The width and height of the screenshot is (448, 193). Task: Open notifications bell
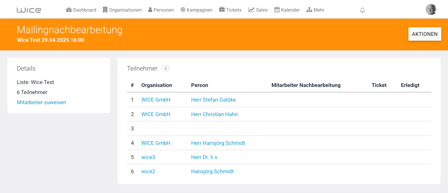coord(363,10)
